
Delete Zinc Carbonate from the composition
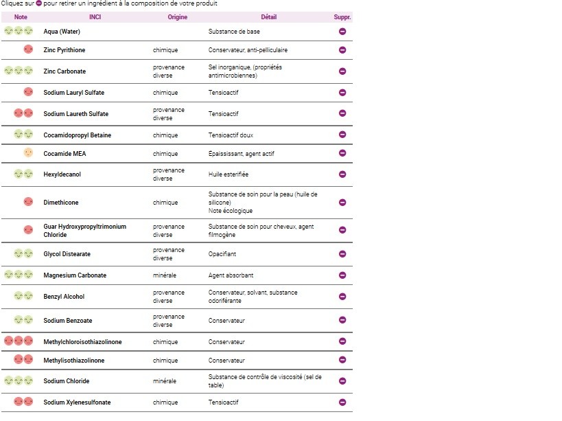coord(342,71)
